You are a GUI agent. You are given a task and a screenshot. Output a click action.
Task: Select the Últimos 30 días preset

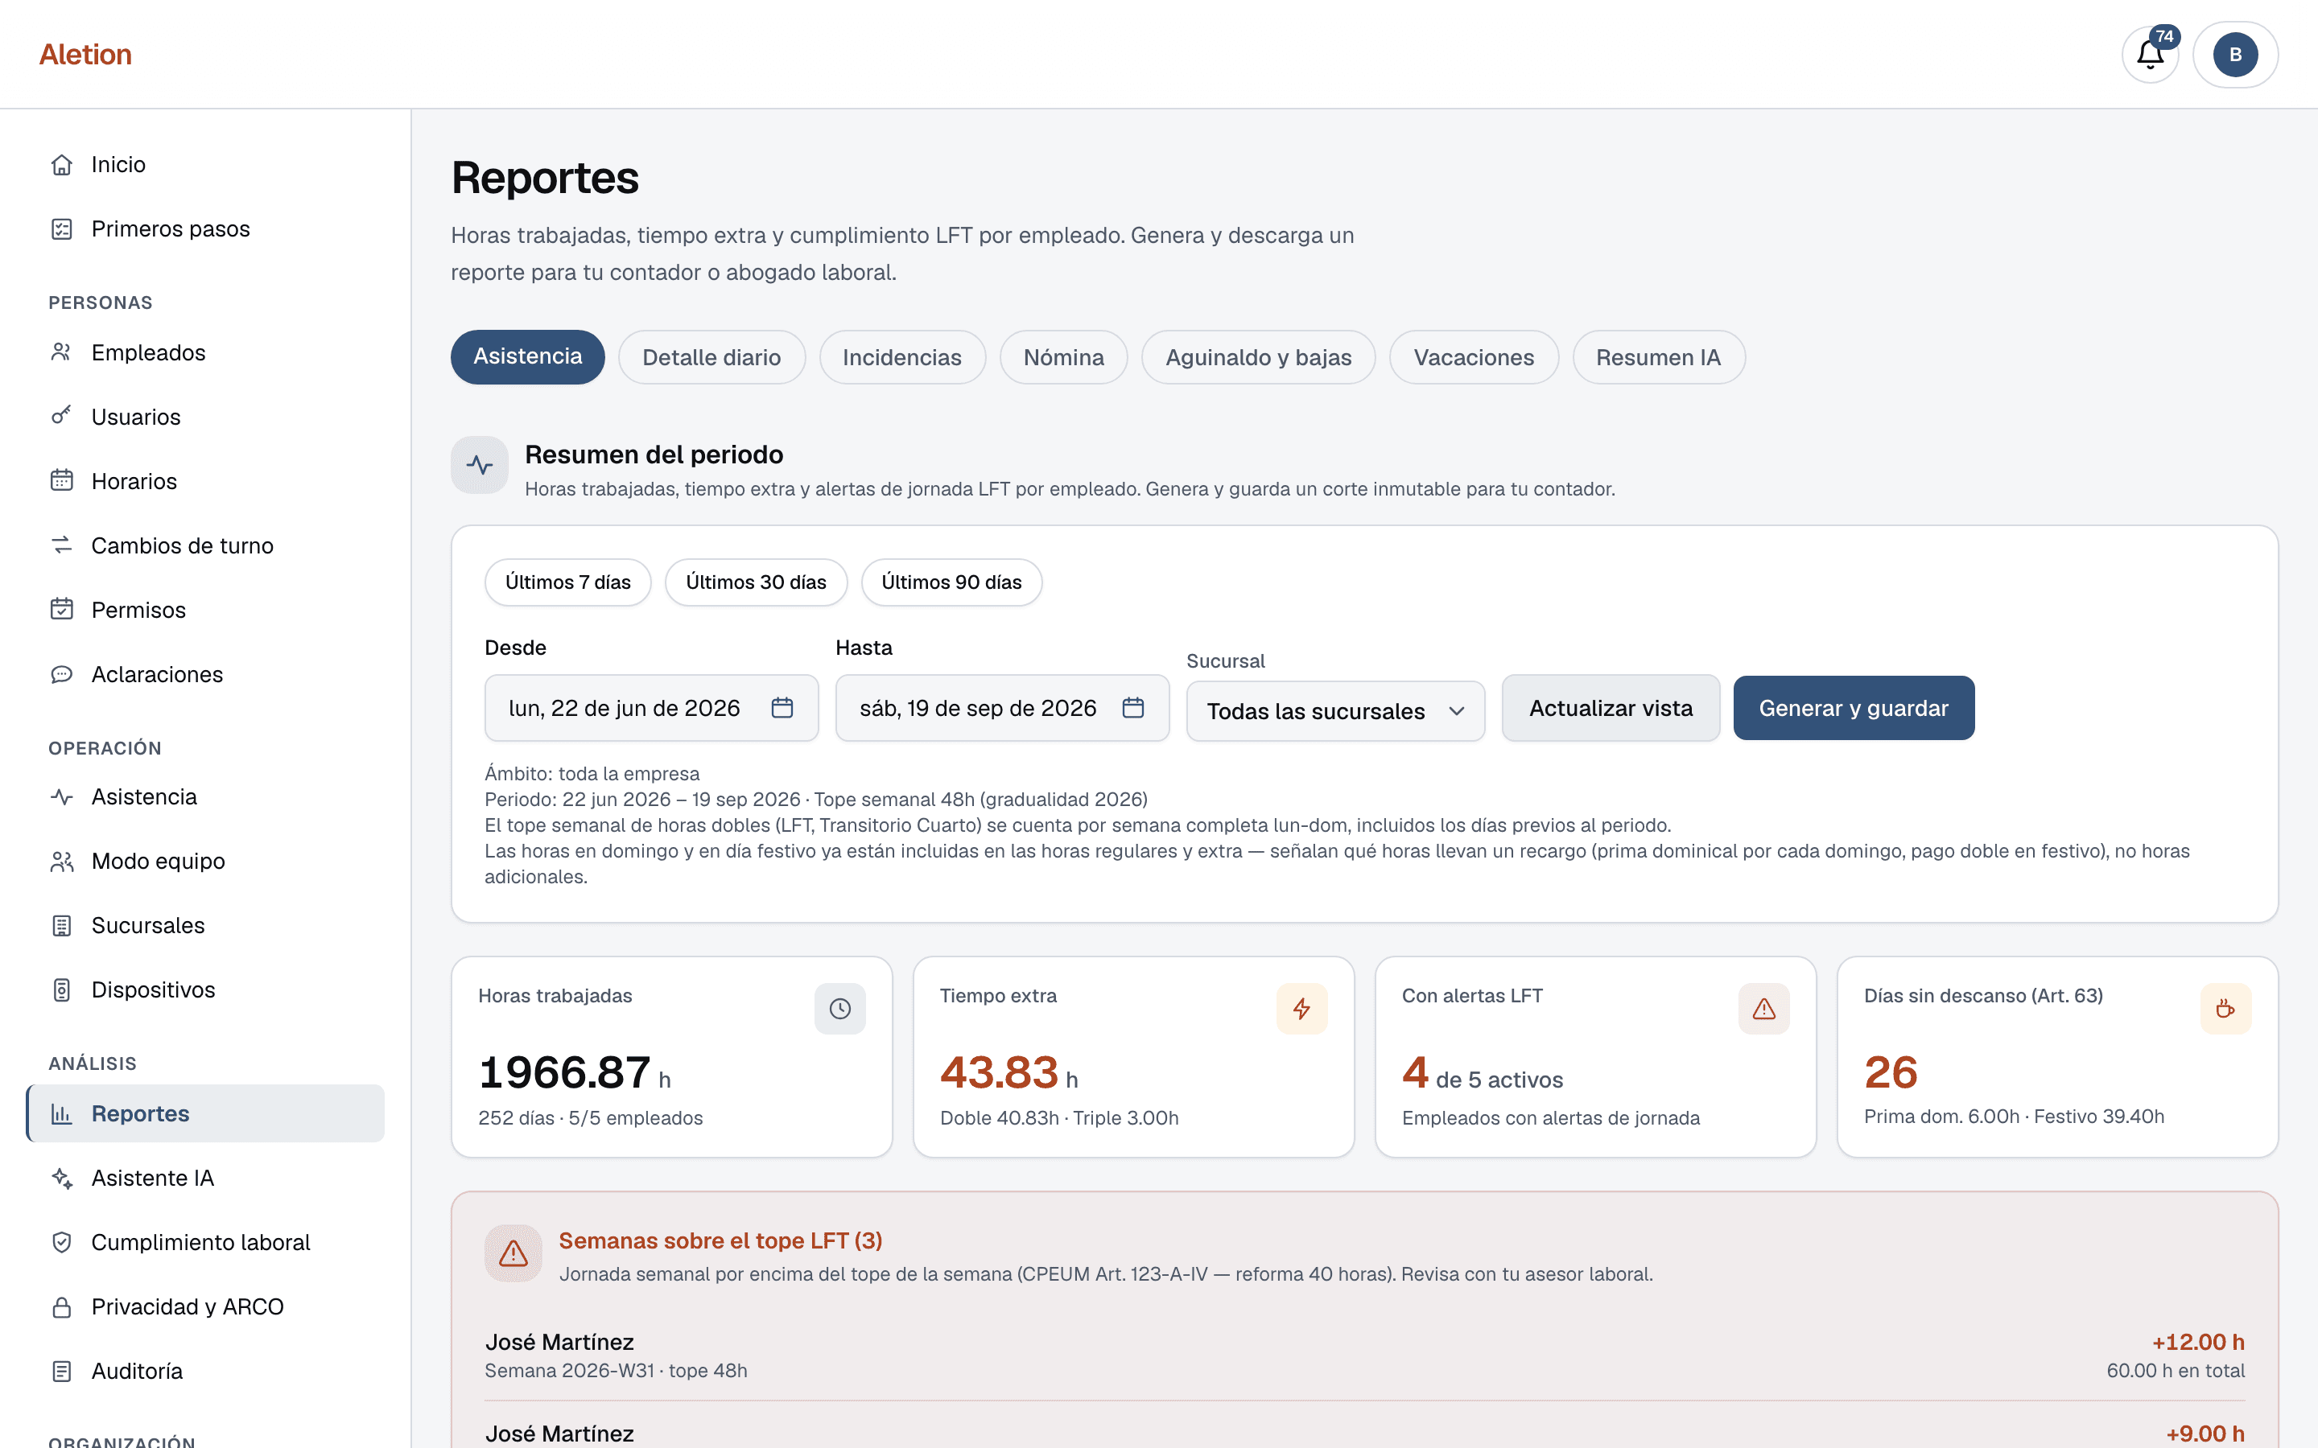click(x=756, y=582)
